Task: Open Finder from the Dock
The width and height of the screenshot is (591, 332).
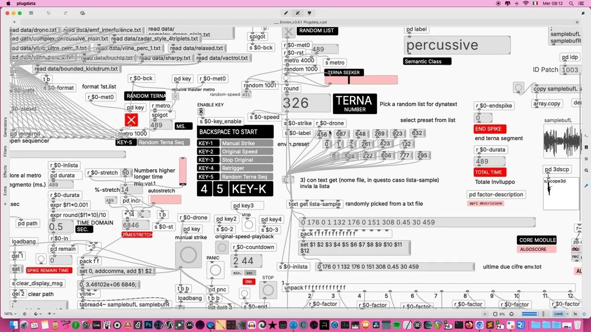Action: pyautogui.click(x=14, y=326)
